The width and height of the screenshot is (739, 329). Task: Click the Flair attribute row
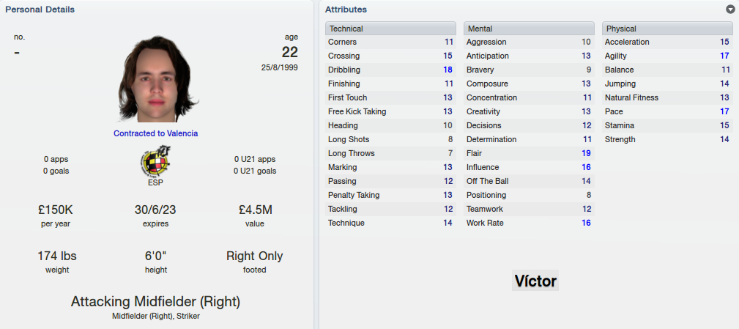(529, 153)
